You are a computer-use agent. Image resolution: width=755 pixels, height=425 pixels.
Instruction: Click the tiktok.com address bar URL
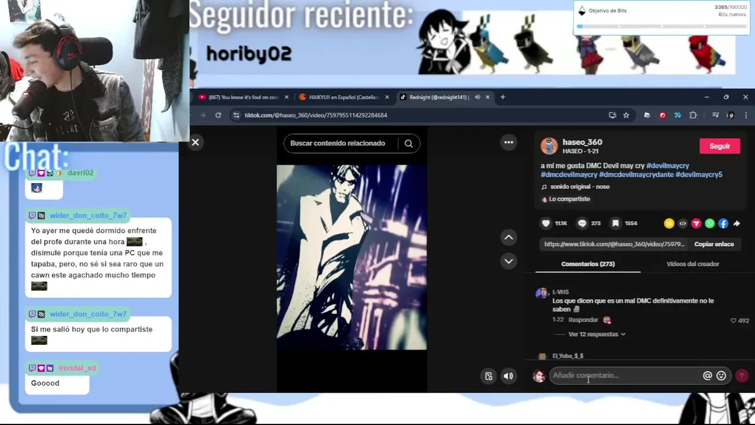[x=316, y=115]
